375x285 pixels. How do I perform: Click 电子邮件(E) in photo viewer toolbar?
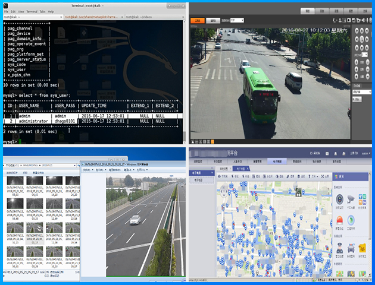point(115,170)
